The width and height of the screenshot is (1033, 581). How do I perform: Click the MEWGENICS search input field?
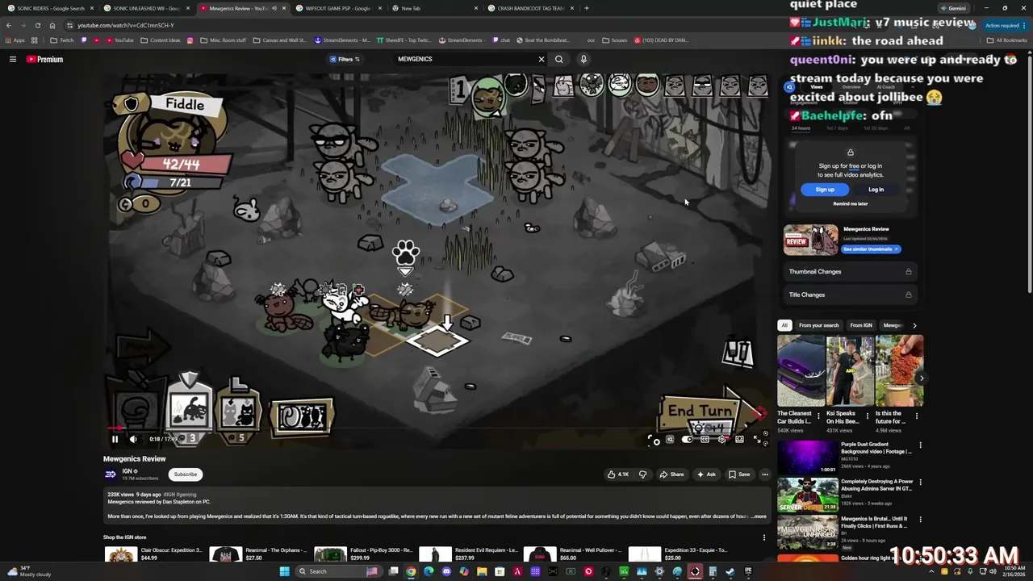[x=464, y=59]
